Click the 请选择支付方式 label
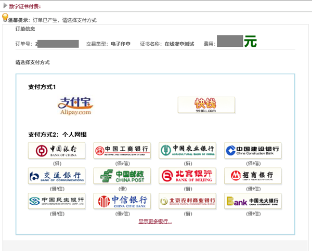This screenshot has width=312, height=251. pos(33,62)
